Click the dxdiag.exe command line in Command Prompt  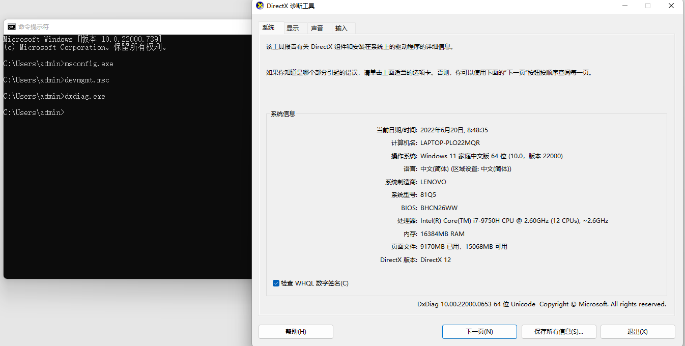[54, 96]
